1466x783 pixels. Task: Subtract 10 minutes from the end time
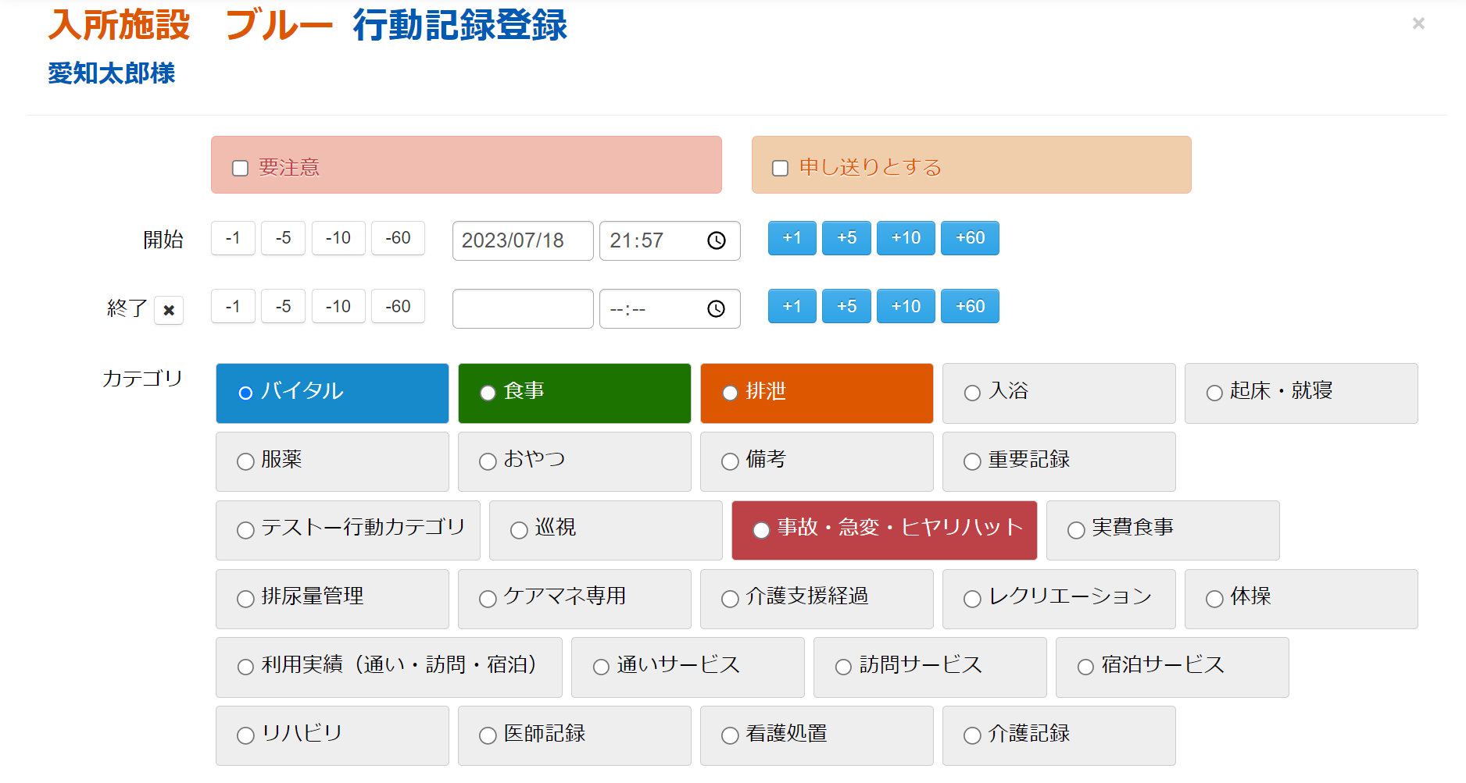click(338, 306)
